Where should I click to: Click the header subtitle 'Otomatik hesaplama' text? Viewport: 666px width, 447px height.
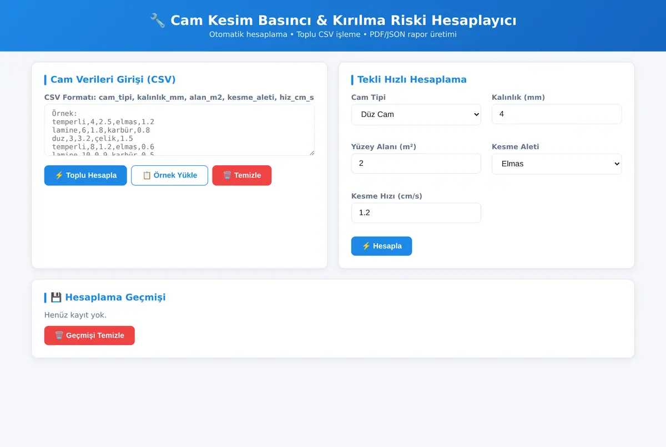248,34
